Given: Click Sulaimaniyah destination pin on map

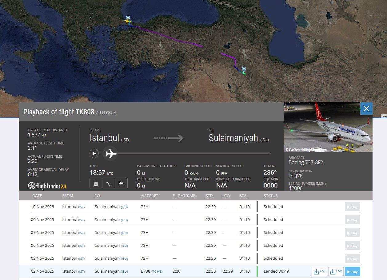Looking at the screenshot, I should click(244, 69).
